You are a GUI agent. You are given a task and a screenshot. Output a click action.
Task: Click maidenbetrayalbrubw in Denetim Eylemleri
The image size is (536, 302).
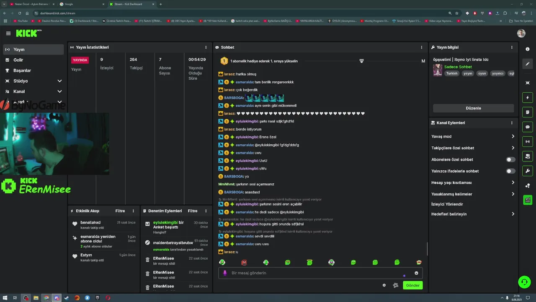173,243
